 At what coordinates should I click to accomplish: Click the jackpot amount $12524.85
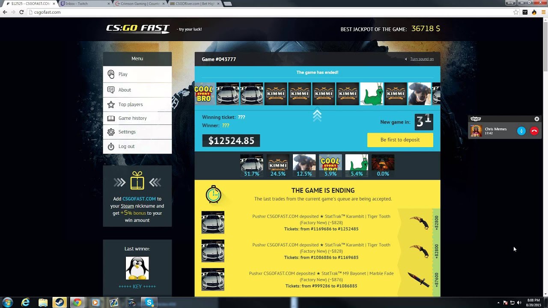click(231, 140)
